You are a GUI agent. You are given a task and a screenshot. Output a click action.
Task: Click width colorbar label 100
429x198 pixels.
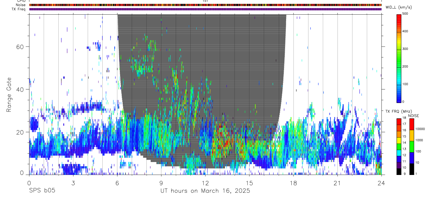(406, 84)
